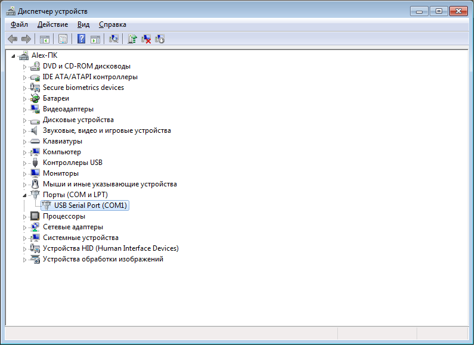Image resolution: width=475 pixels, height=346 pixels.
Task: Click the IDE ATA/ATAPI контроллеры icon
Action: 35,77
